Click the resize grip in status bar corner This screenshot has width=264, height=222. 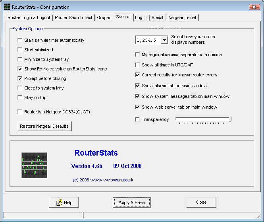click(258, 216)
